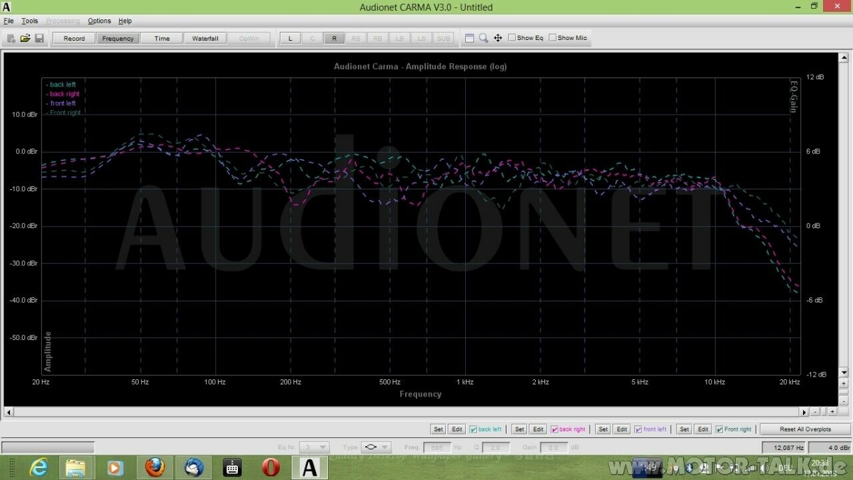Click the 4.0 dBr status readout
Viewport: 853px width, 480px height.
point(830,447)
